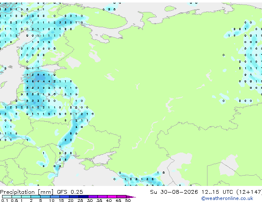Click the 'Precipitation [mm]' title text
The width and height of the screenshot is (262, 202).
[27, 192]
